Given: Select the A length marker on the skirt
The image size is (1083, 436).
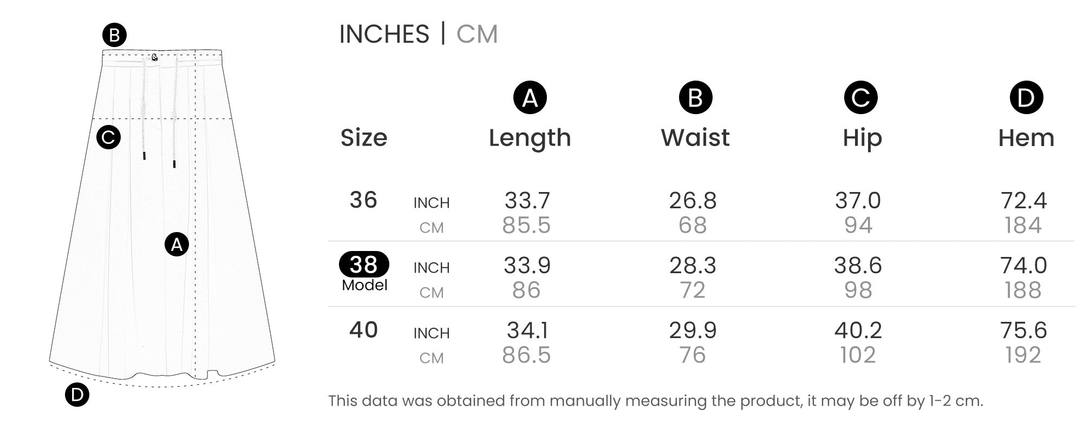Looking at the screenshot, I should click(x=177, y=245).
